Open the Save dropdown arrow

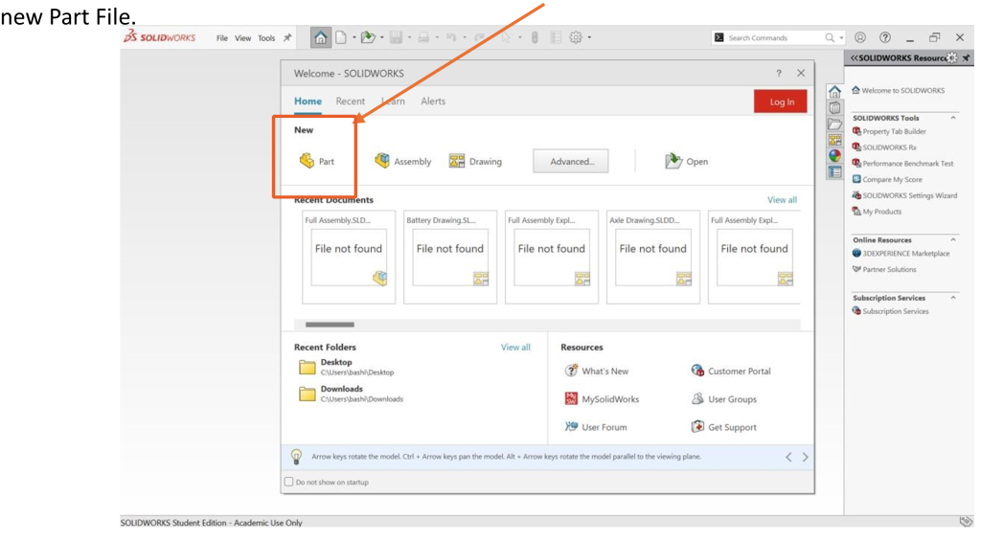410,37
